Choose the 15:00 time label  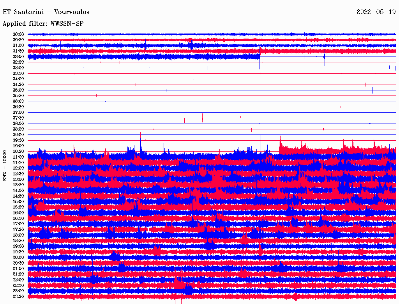[18, 202]
